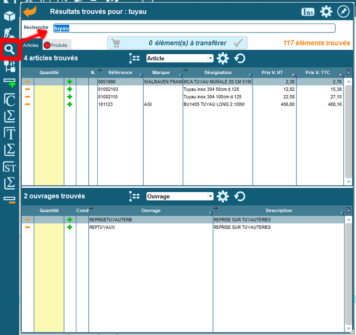Click the orange back arrow
The width and height of the screenshot is (356, 335).
point(30,12)
